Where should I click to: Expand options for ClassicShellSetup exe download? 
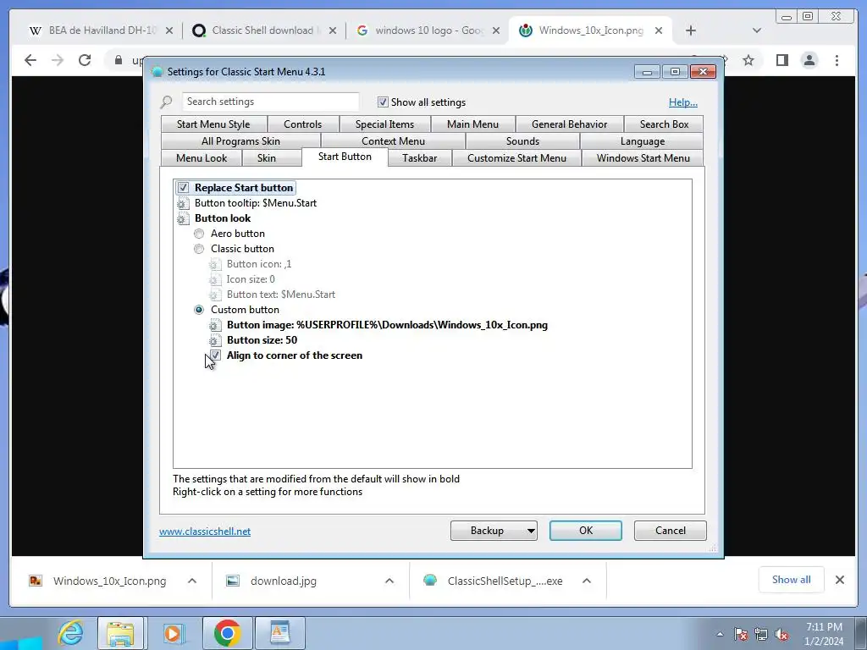tap(587, 581)
